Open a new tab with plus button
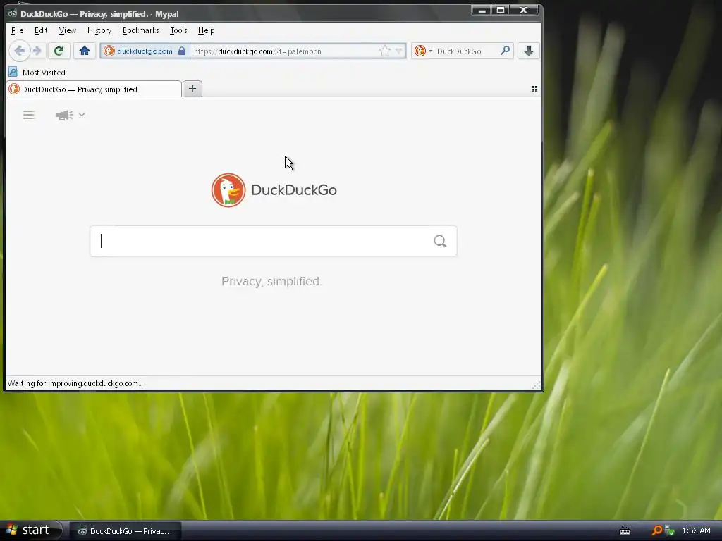Screen dimensions: 722x541 [192, 89]
